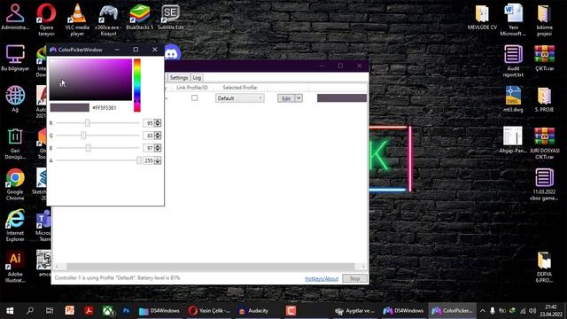Launch Google Chrome from the desktop
The image size is (567, 319).
[15, 184]
